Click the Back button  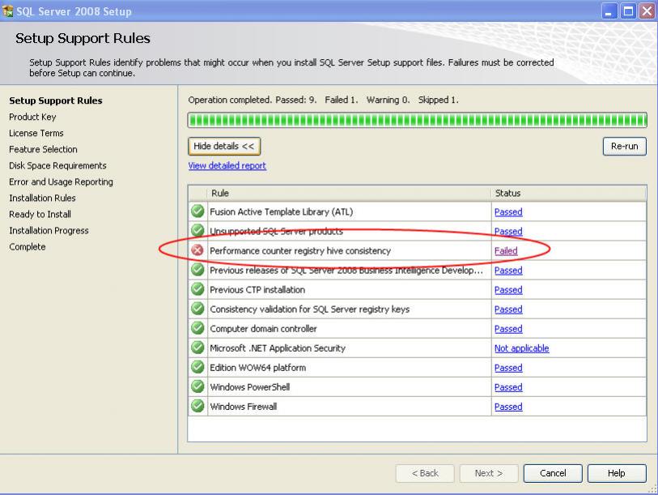[x=425, y=473]
